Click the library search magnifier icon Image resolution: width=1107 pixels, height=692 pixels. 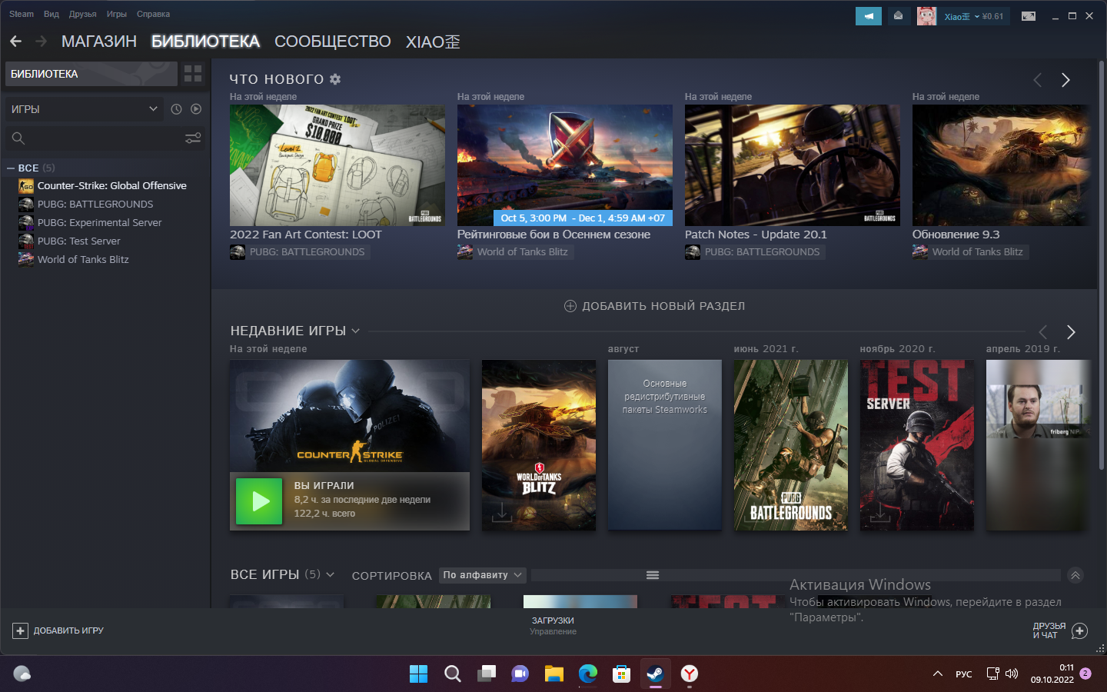tap(18, 138)
